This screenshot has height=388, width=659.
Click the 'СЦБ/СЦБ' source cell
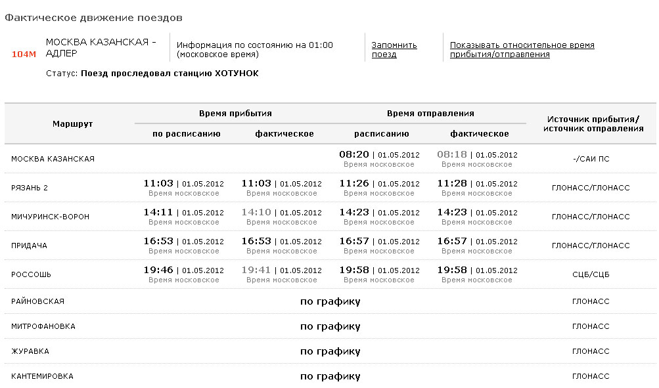(591, 274)
